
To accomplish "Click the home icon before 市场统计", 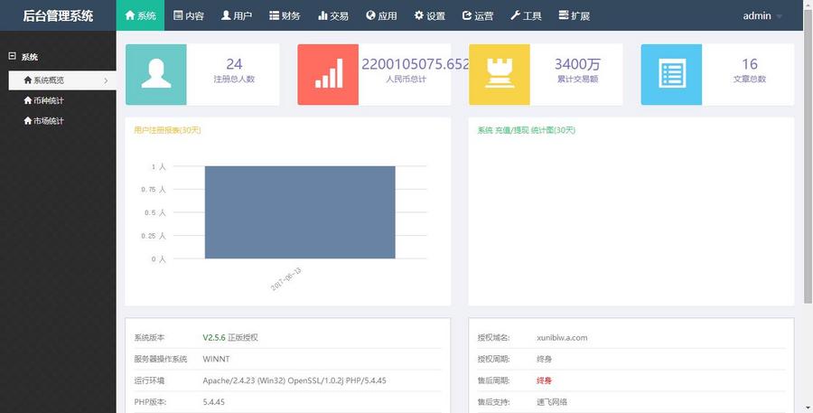I will pos(28,121).
